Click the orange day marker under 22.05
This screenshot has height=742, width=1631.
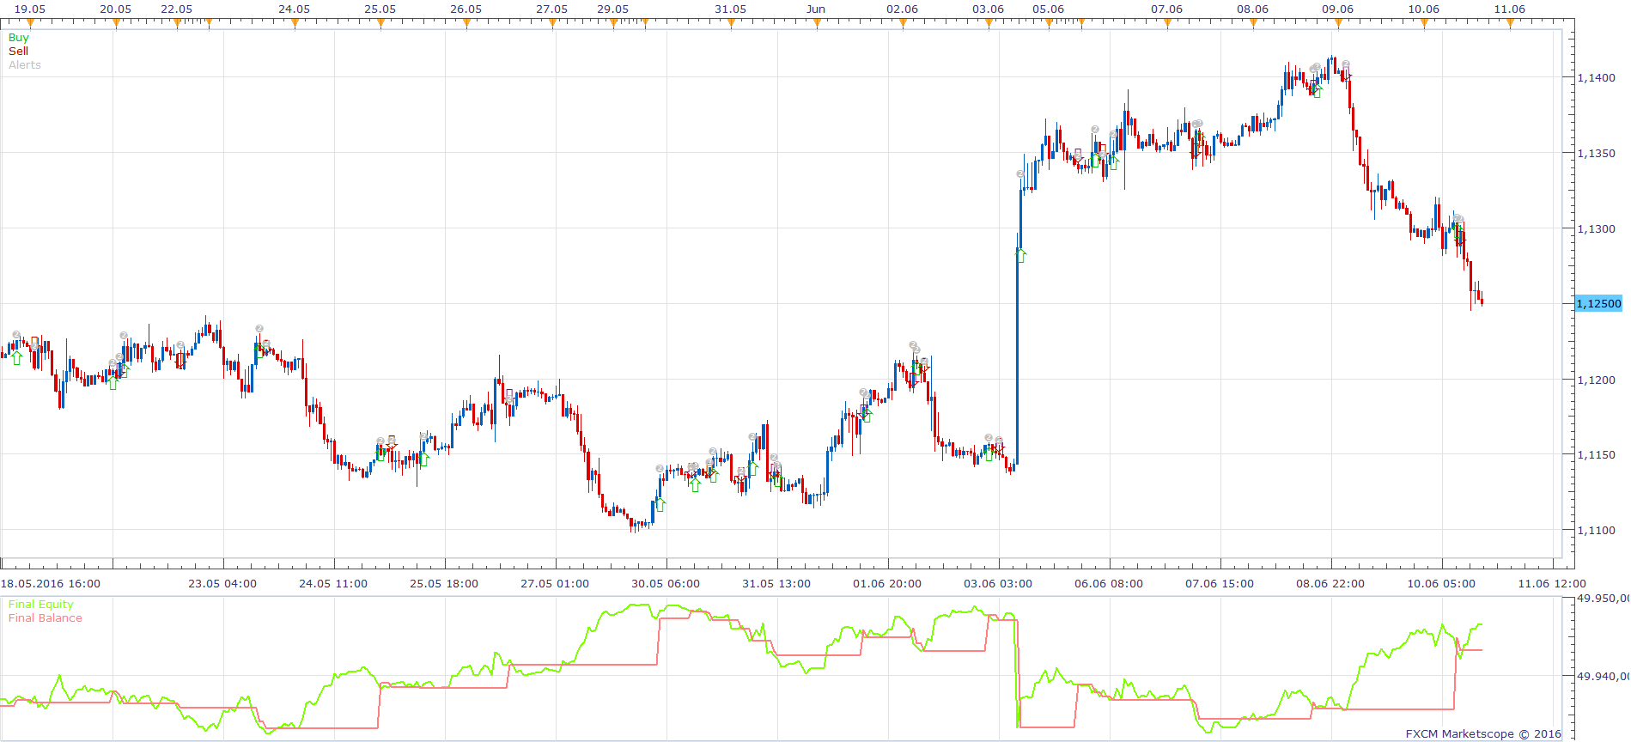(177, 24)
